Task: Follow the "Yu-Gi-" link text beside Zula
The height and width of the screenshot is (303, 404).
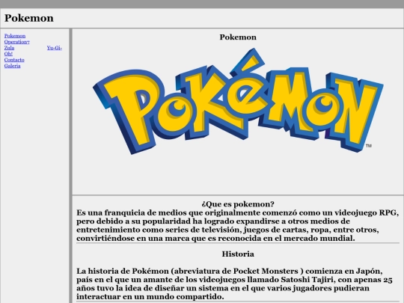Action: 55,48
